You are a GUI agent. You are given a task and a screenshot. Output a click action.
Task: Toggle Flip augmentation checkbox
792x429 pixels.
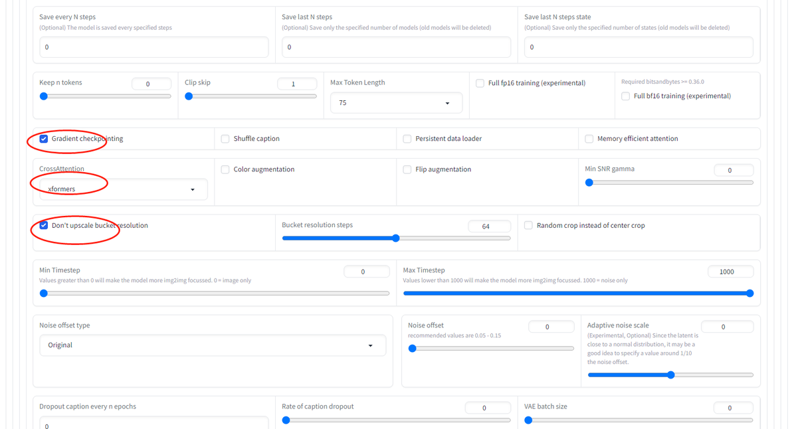coord(407,169)
